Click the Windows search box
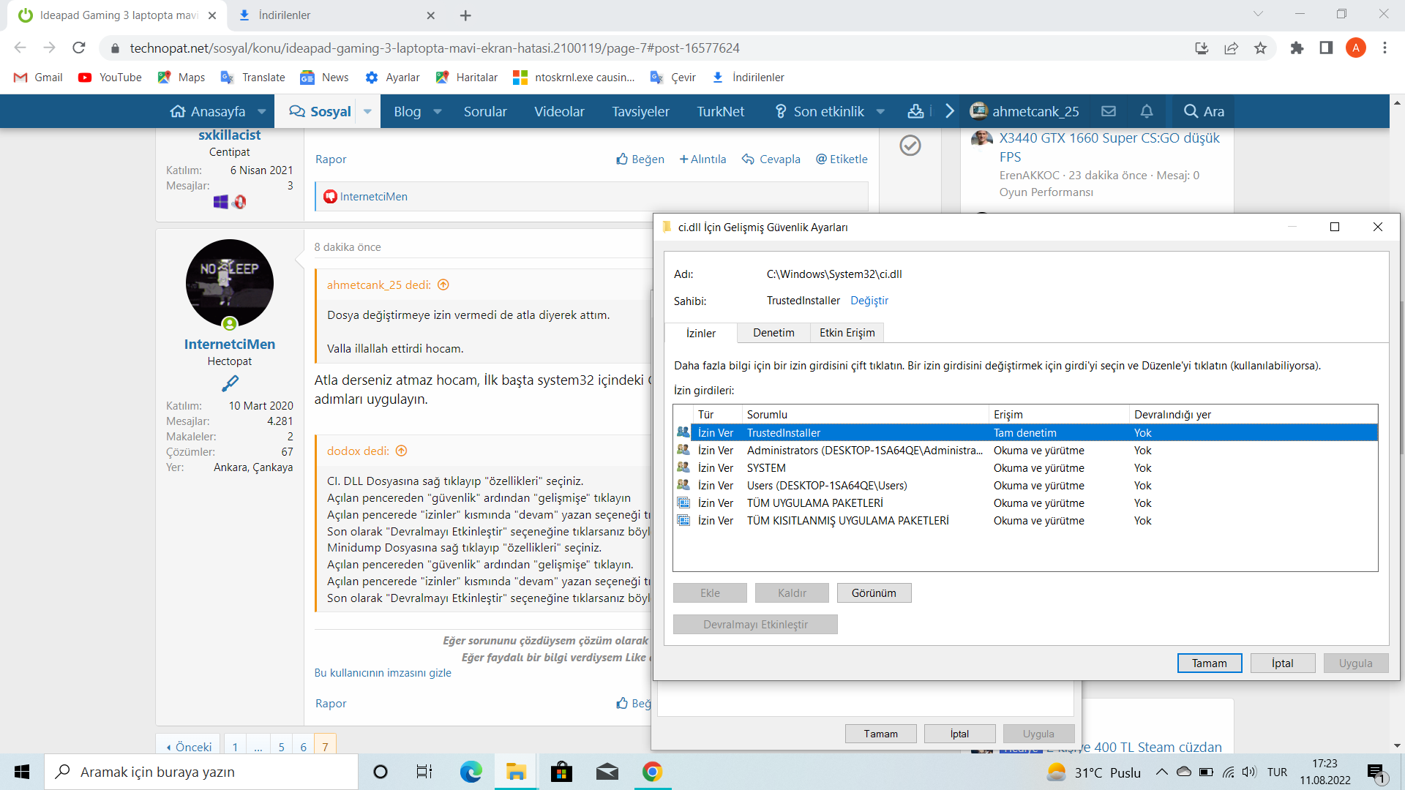Image resolution: width=1405 pixels, height=790 pixels. coord(201,772)
